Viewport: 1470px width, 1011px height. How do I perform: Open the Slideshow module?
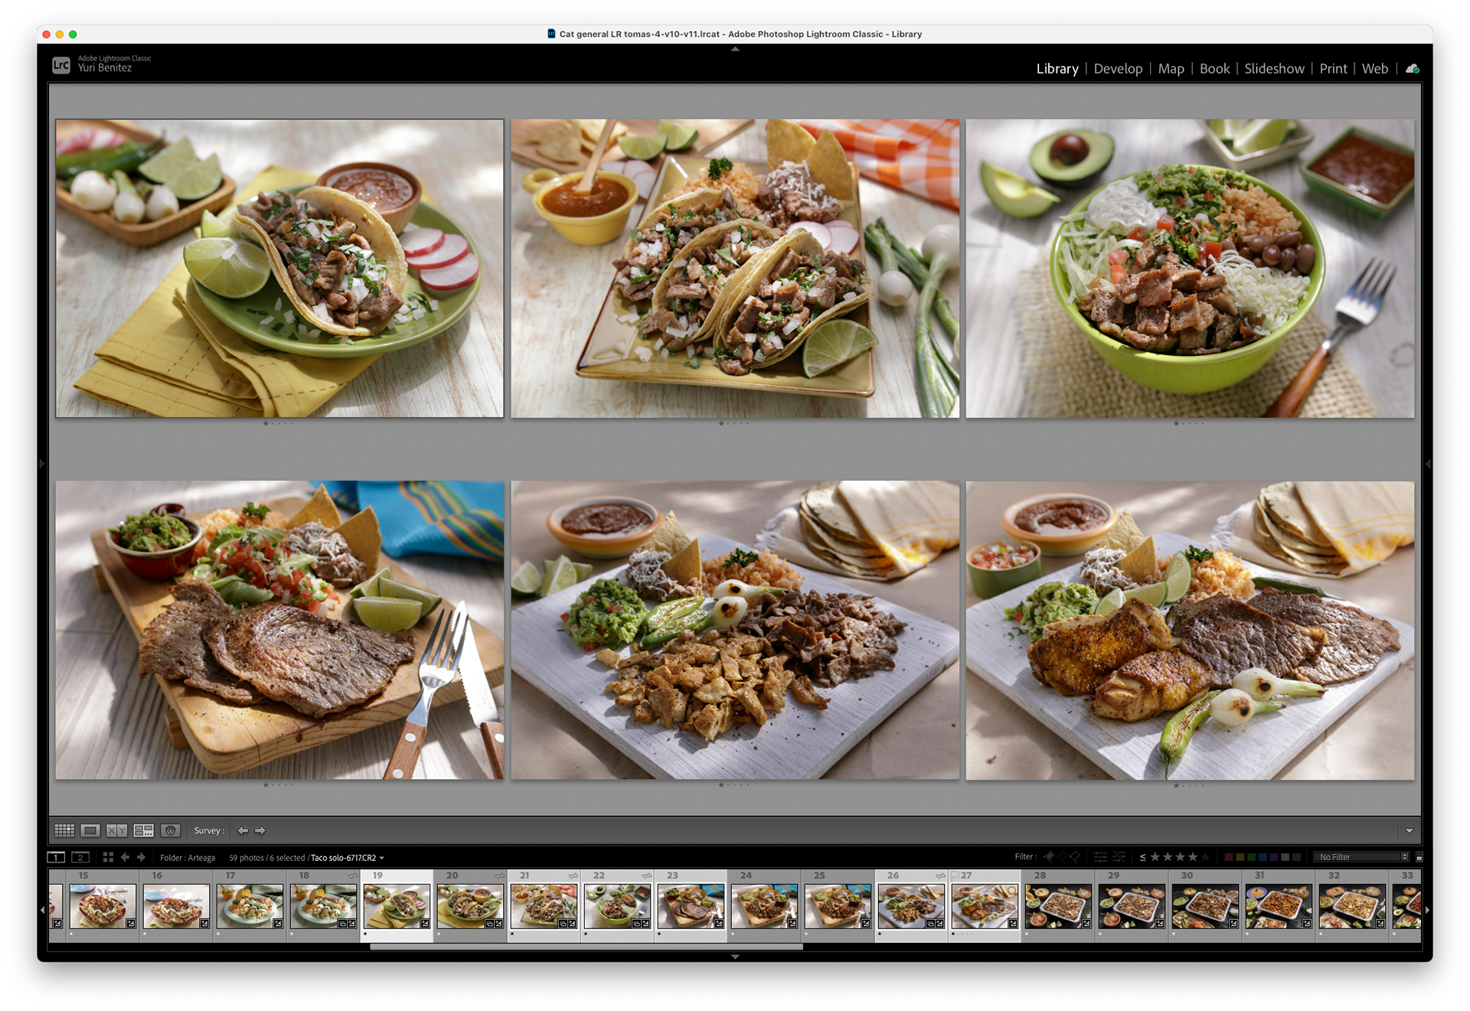click(1274, 69)
